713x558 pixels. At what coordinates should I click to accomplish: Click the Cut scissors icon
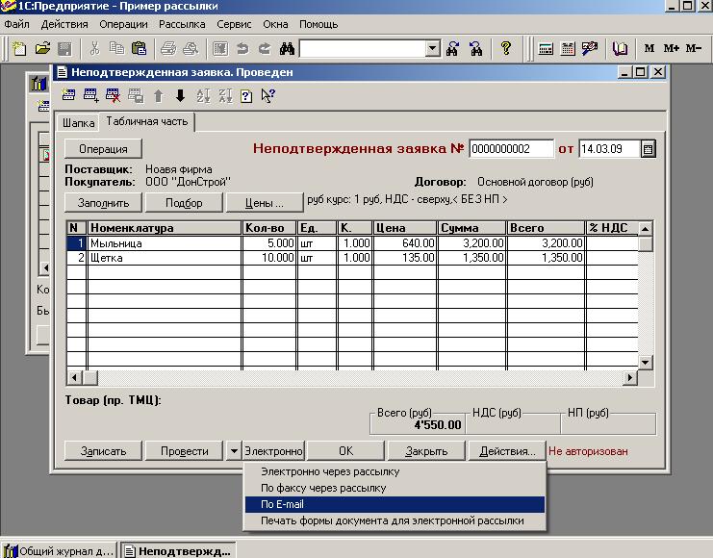[x=94, y=48]
